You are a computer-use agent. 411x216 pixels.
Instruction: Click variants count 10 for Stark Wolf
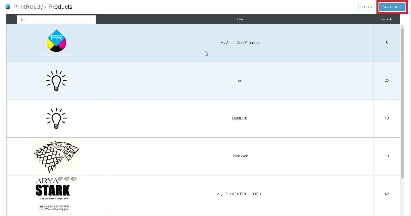[387, 156]
